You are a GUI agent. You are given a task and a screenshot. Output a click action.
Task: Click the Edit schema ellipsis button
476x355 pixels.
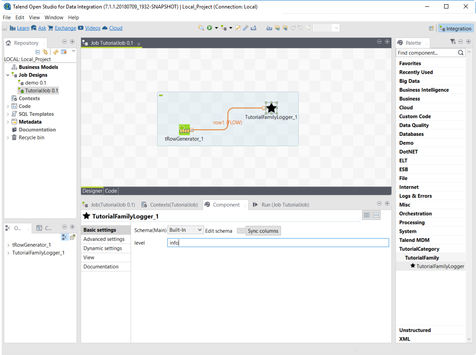click(x=241, y=231)
